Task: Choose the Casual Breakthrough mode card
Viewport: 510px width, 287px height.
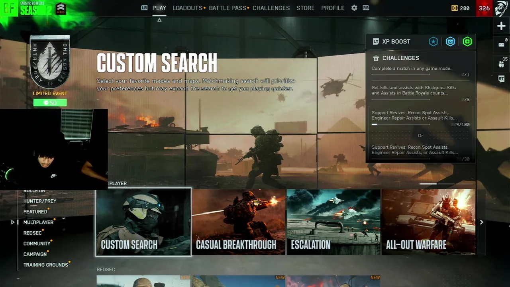Action: [239, 222]
